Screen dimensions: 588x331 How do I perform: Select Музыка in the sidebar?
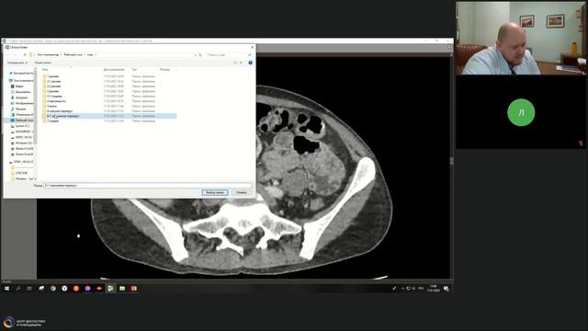[18, 108]
